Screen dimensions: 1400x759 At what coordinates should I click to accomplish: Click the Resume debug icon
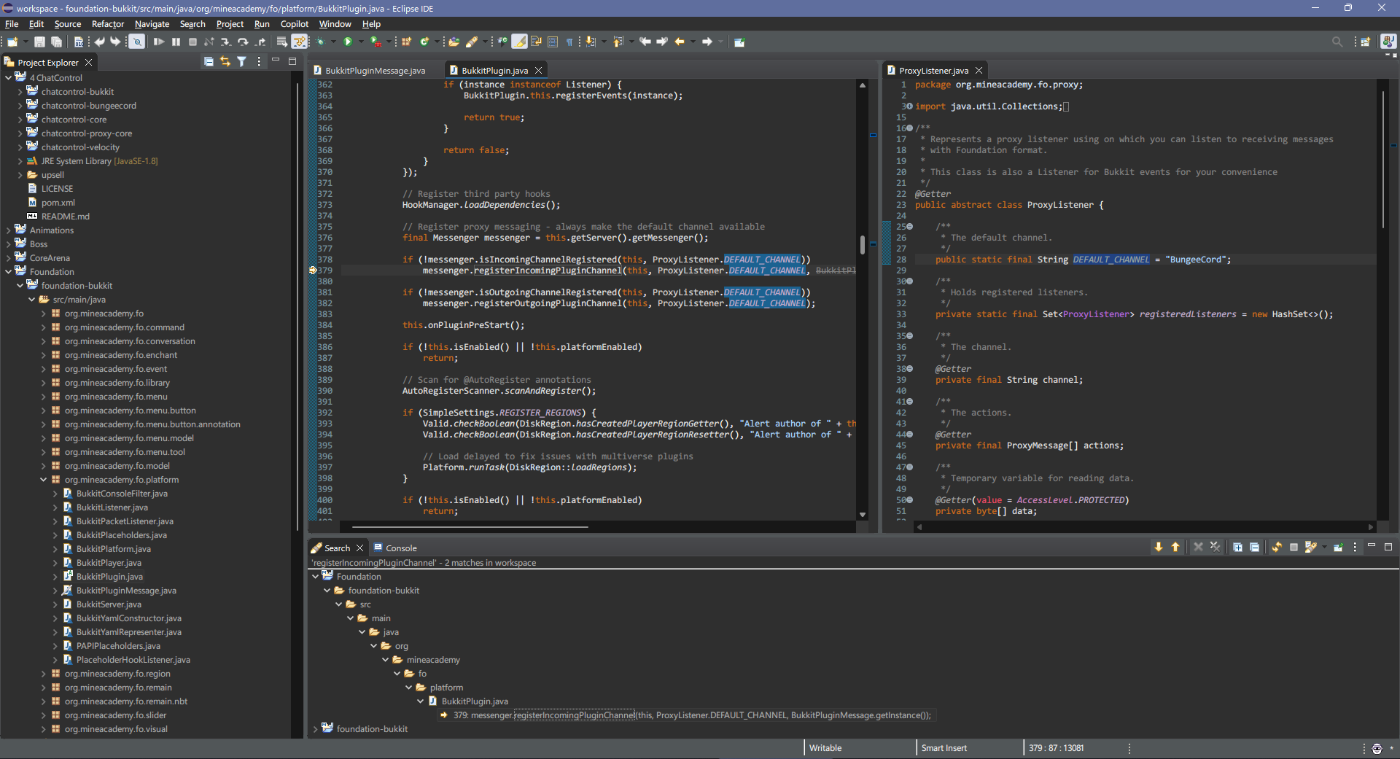(x=158, y=42)
